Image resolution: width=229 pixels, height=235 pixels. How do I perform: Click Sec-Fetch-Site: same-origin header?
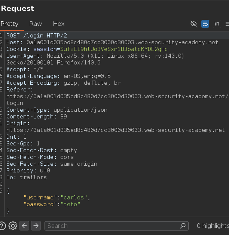coord(52,164)
